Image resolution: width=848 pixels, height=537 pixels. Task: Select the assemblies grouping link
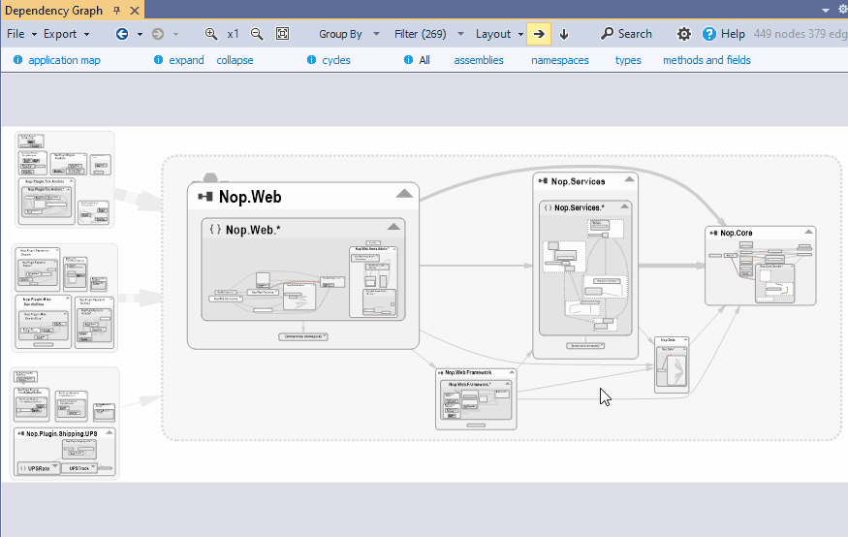point(479,60)
